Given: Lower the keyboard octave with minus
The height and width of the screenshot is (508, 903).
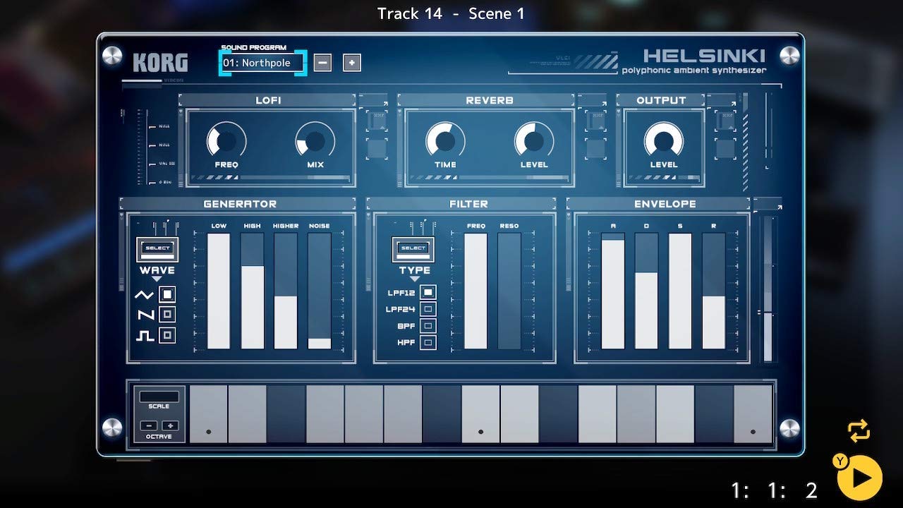Looking at the screenshot, I should click(148, 425).
